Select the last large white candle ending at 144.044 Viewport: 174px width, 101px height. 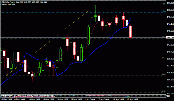tap(130, 32)
